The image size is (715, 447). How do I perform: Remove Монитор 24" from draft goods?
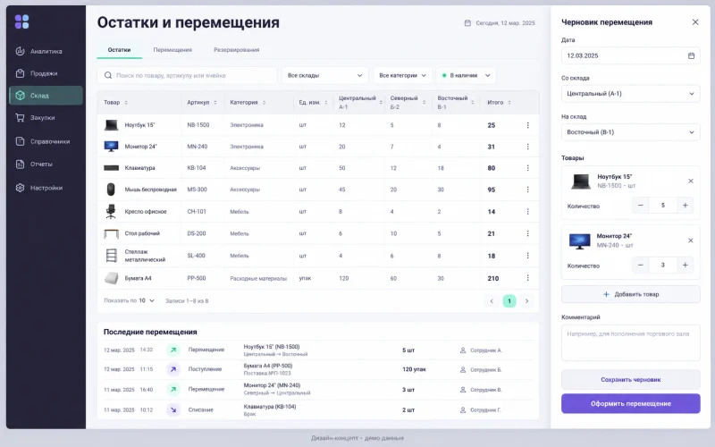690,240
